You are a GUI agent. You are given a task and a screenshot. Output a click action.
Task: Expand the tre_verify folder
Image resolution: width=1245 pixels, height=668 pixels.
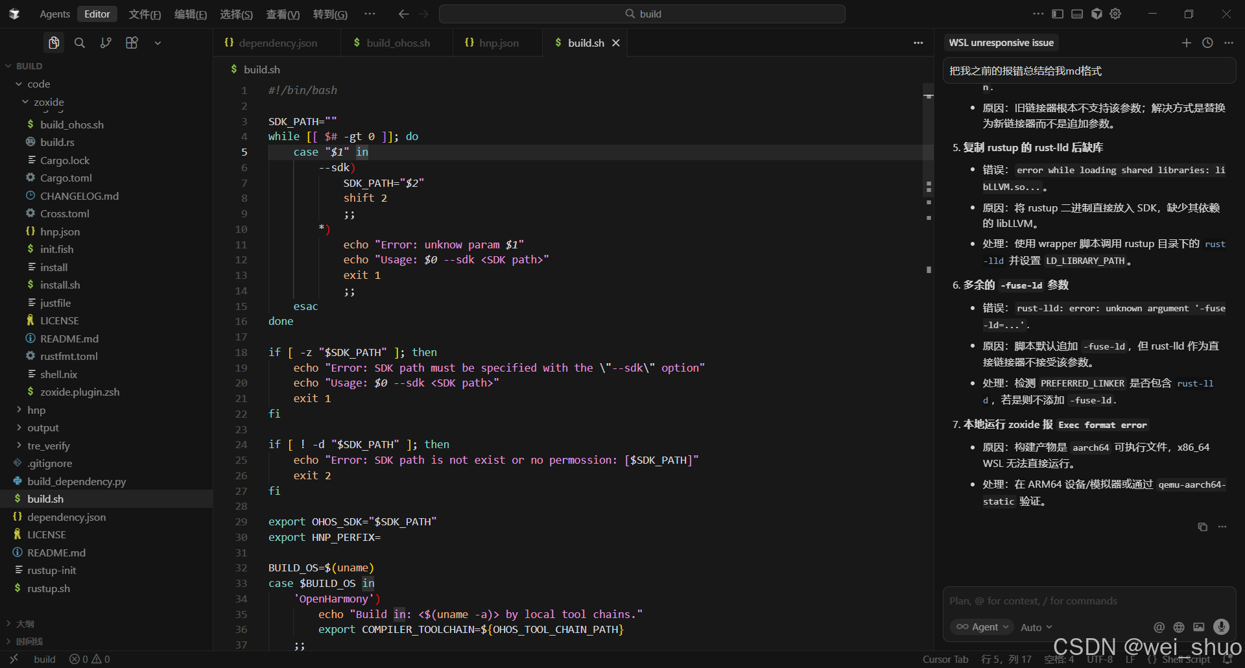coord(48,446)
